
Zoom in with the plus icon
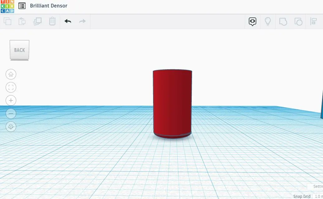coord(11,100)
